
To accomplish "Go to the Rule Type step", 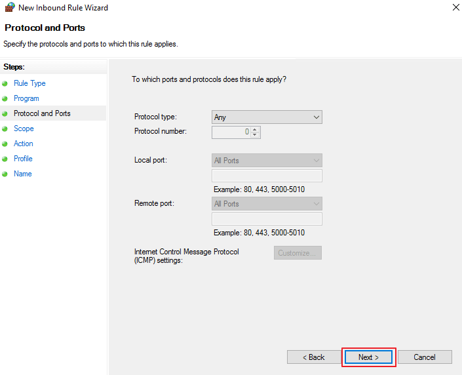I will 29,83.
